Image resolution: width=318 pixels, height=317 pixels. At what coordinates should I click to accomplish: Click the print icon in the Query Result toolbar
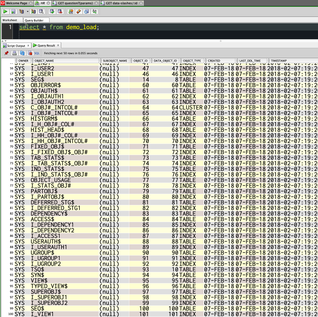[x=15, y=53]
